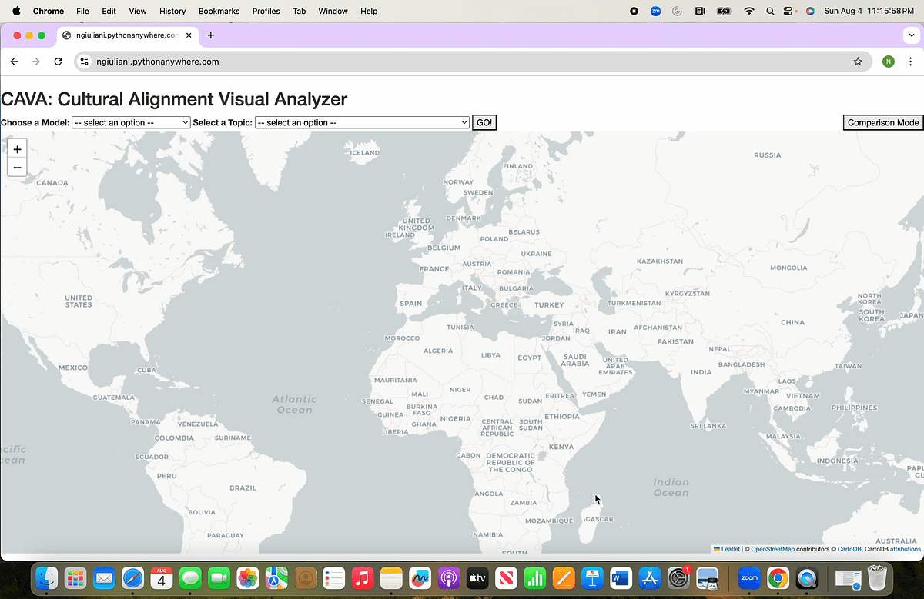924x599 pixels.
Task: Open a new browser tab
Action: [x=211, y=35]
